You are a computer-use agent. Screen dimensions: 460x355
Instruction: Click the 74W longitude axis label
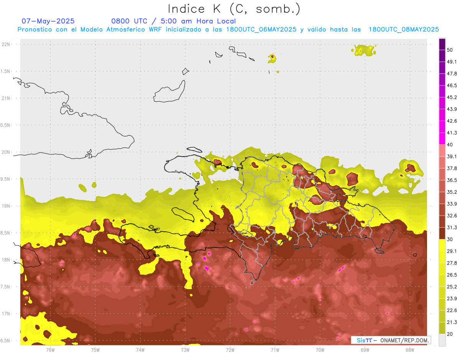coord(140,350)
